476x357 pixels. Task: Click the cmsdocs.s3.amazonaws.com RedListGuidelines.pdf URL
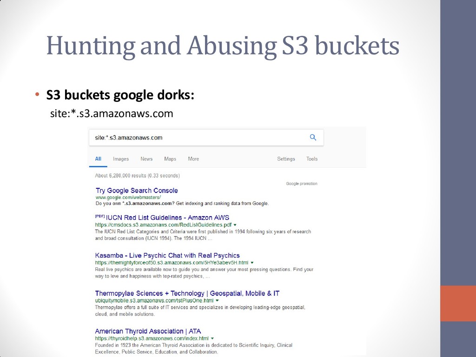tap(163, 225)
